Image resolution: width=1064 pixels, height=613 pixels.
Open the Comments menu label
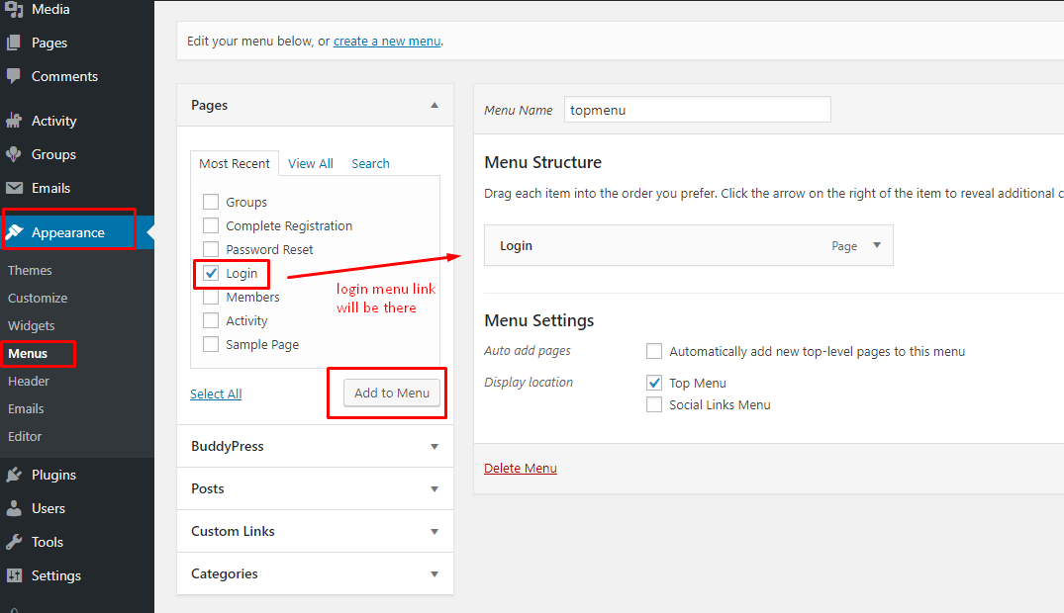click(64, 77)
